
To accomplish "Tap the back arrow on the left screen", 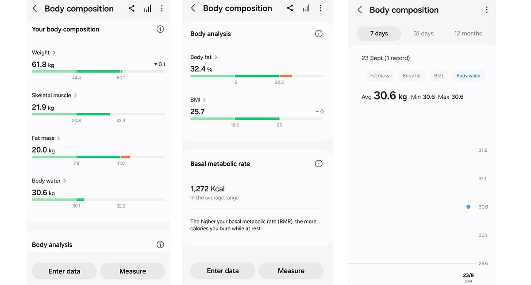I will pyautogui.click(x=35, y=8).
